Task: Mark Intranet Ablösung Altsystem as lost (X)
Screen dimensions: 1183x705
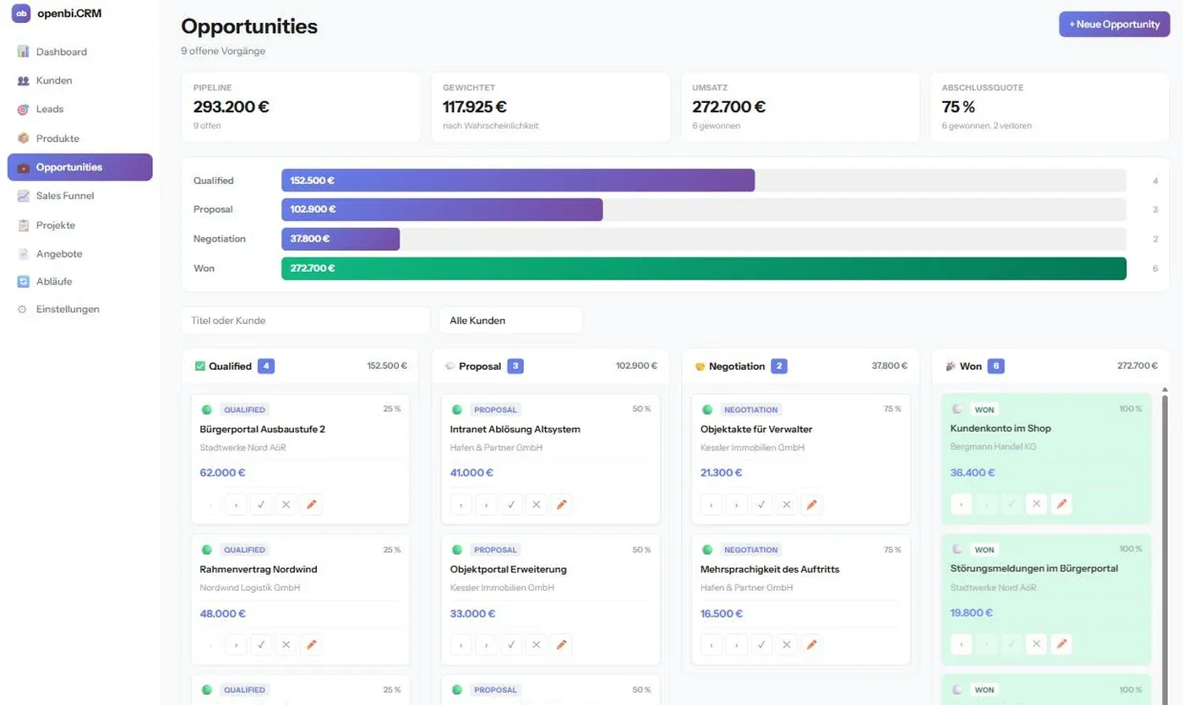Action: (536, 504)
